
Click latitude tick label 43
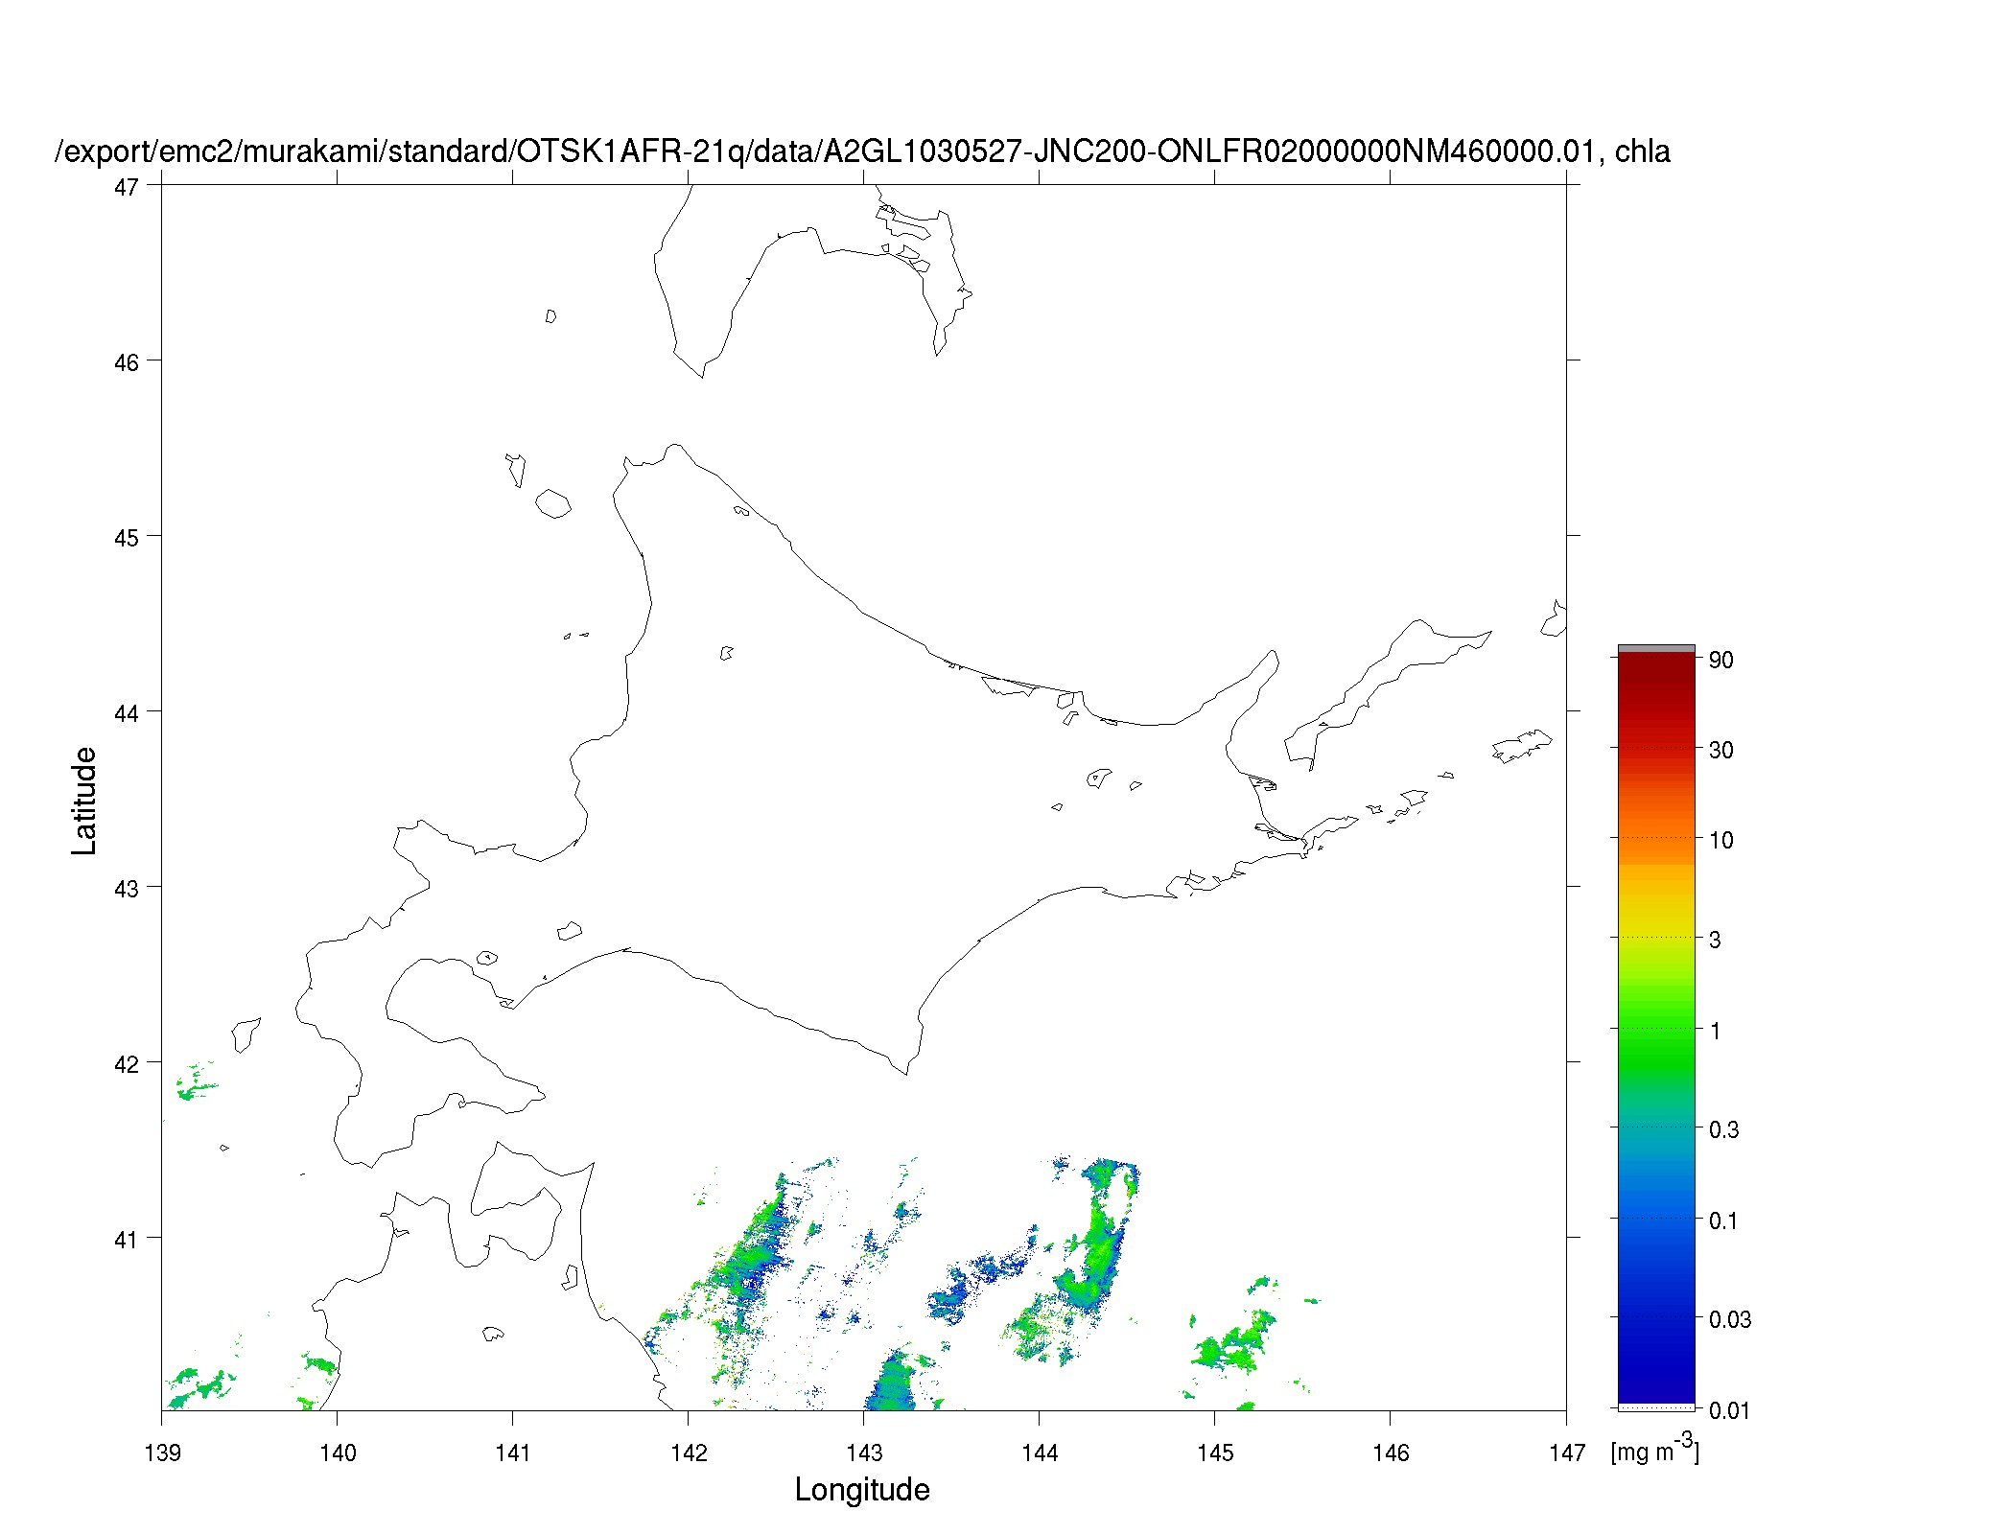126,889
